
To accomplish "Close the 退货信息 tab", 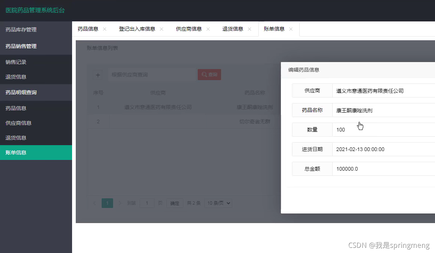I will point(249,29).
